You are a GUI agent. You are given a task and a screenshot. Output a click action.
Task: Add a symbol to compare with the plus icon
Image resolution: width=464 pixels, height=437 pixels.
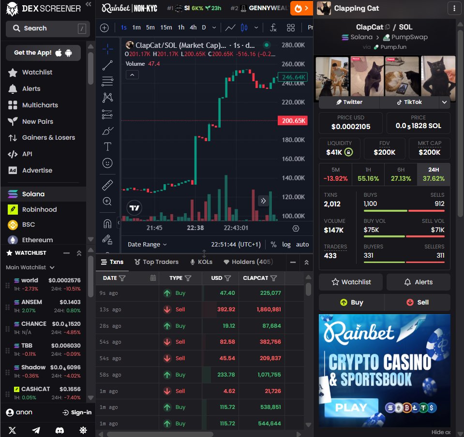coord(104,28)
